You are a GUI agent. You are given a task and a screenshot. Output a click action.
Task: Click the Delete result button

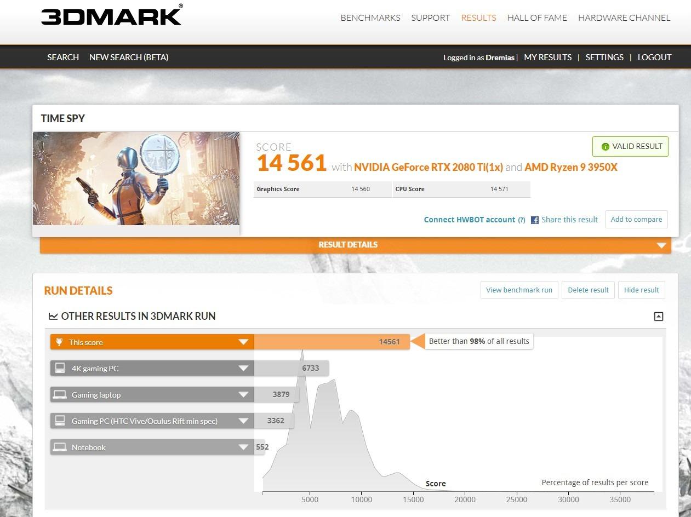588,290
